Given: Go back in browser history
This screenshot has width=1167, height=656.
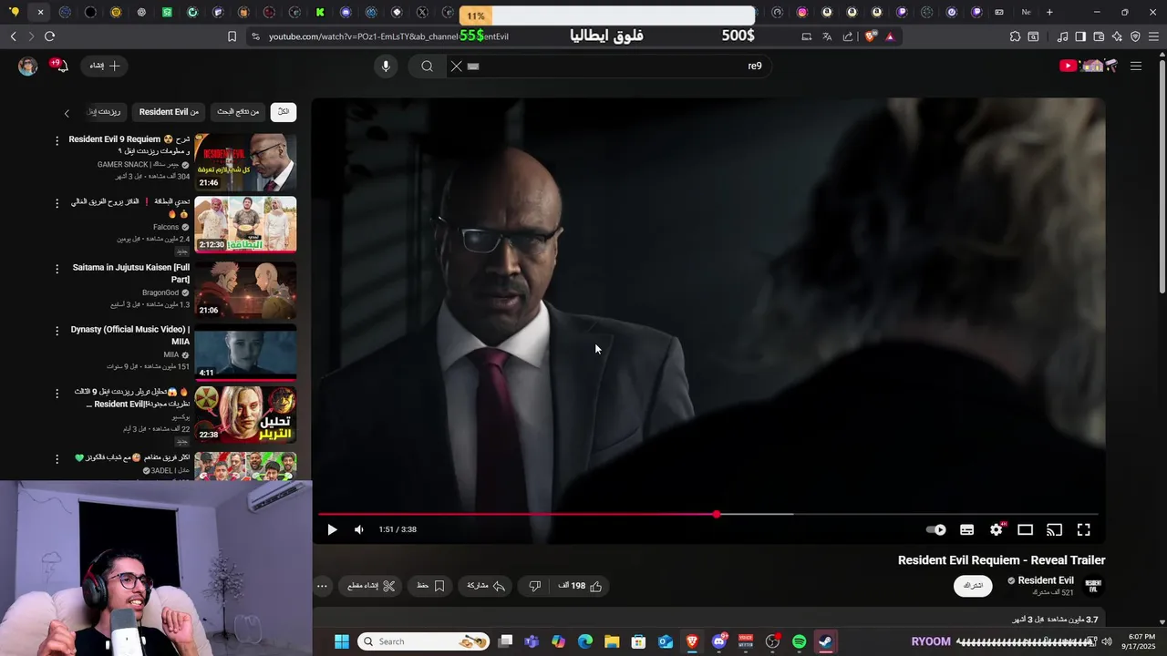Looking at the screenshot, I should 14,36.
